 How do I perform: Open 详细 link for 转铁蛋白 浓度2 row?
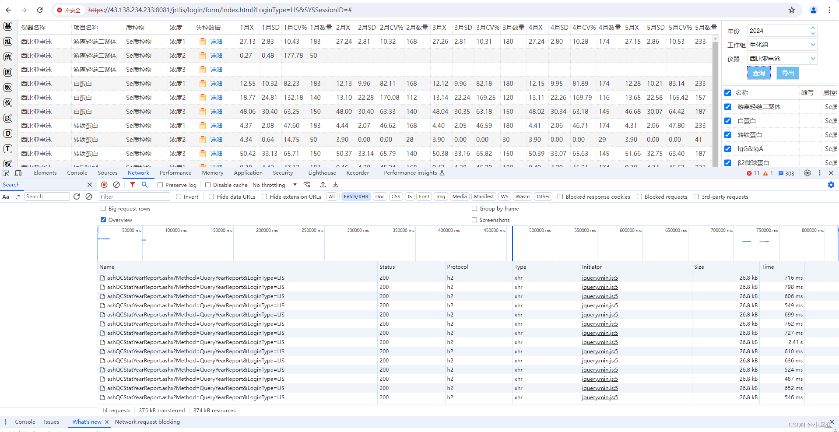tap(216, 140)
